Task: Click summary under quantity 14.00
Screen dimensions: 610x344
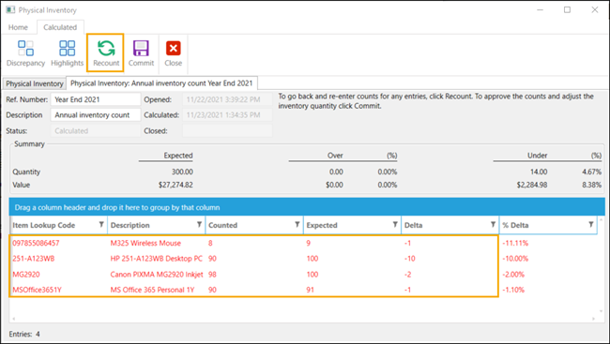Action: (x=539, y=172)
